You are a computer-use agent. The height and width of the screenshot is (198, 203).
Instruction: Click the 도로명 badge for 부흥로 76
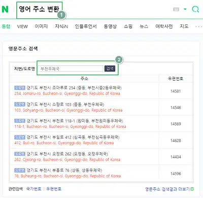pyautogui.click(x=20, y=170)
